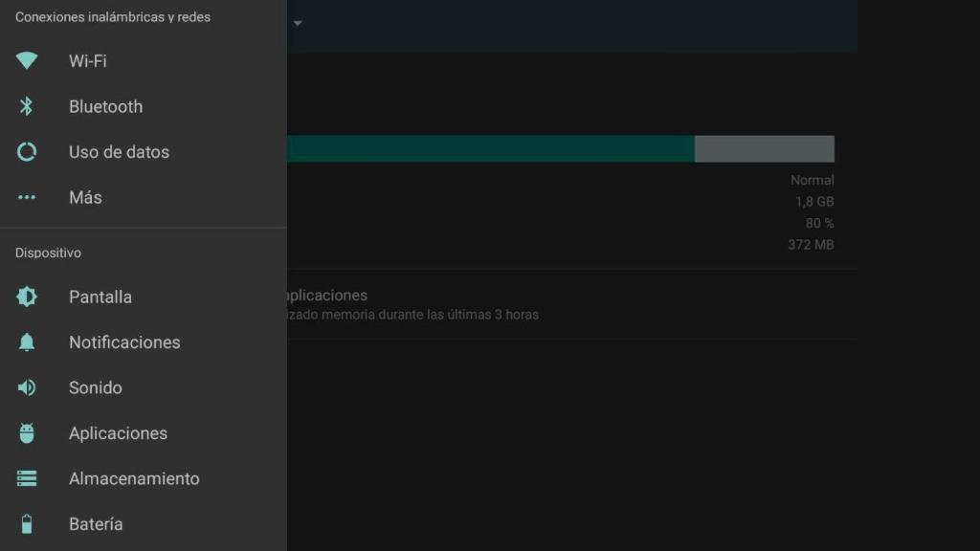Open Notificaciones text label
Image resolution: width=980 pixels, height=551 pixels.
click(124, 342)
